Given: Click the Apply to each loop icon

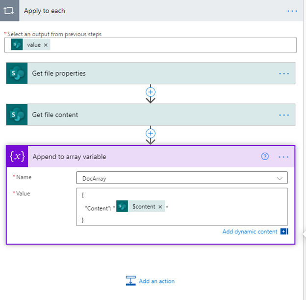Looking at the screenshot, I should click(9, 10).
